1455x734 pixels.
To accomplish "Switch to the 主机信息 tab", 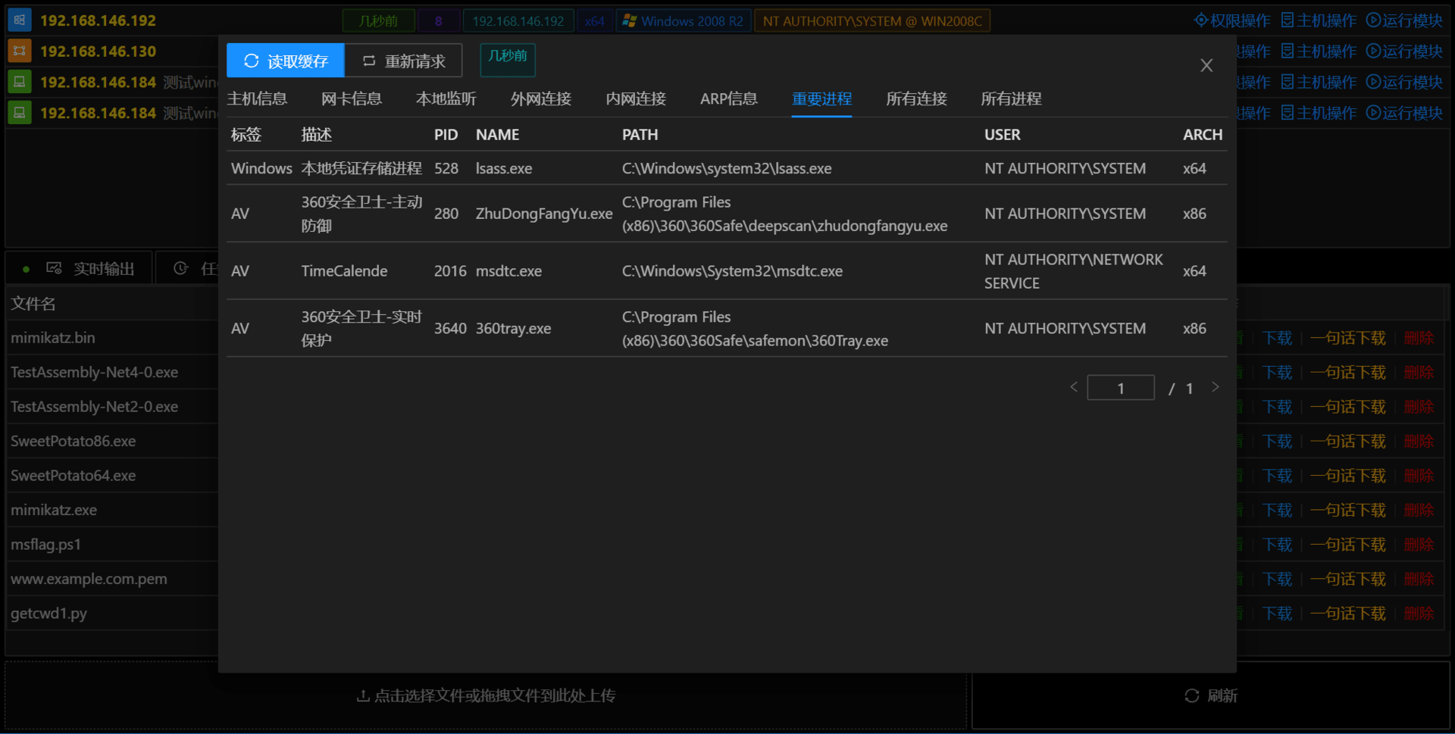I will pyautogui.click(x=257, y=98).
